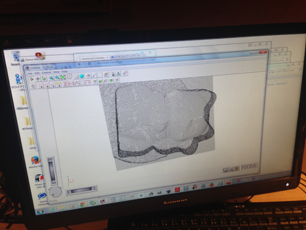The image size is (306, 230).
Task: Open the Help menu in Dr.PICZA
Action: [64, 71]
